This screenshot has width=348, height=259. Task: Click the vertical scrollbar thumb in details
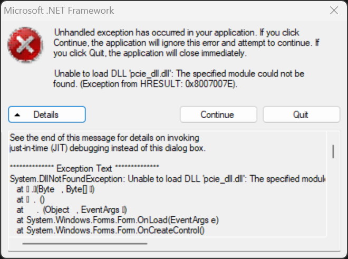(333, 151)
